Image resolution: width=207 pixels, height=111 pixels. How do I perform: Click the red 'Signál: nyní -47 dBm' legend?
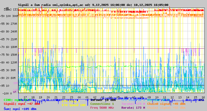click(22, 104)
